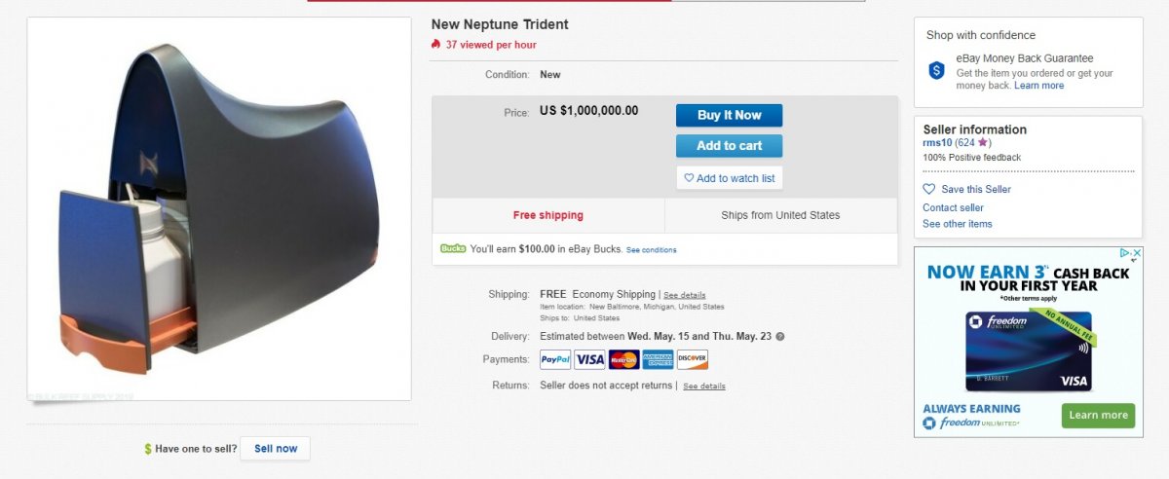1169x479 pixels.
Task: Click the PayPal payment icon
Action: point(555,359)
